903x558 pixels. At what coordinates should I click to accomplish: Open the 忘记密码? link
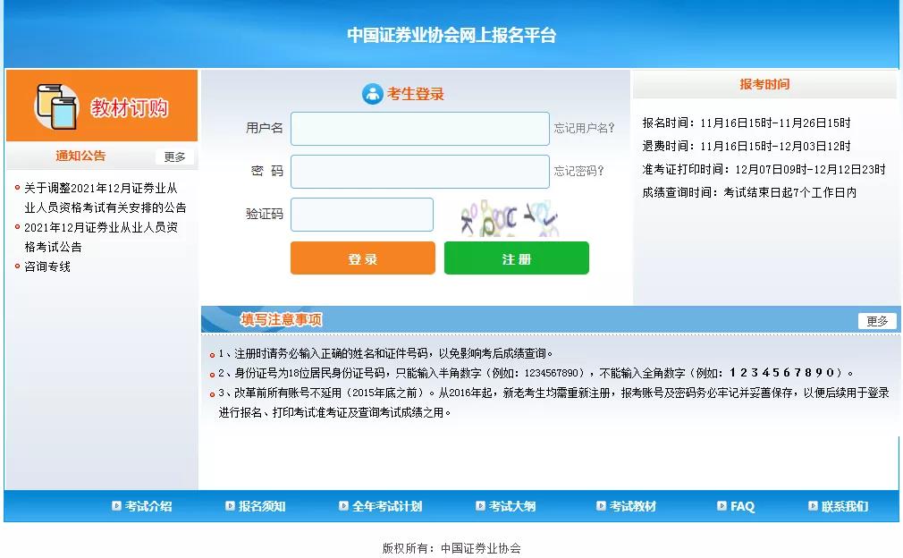(580, 171)
